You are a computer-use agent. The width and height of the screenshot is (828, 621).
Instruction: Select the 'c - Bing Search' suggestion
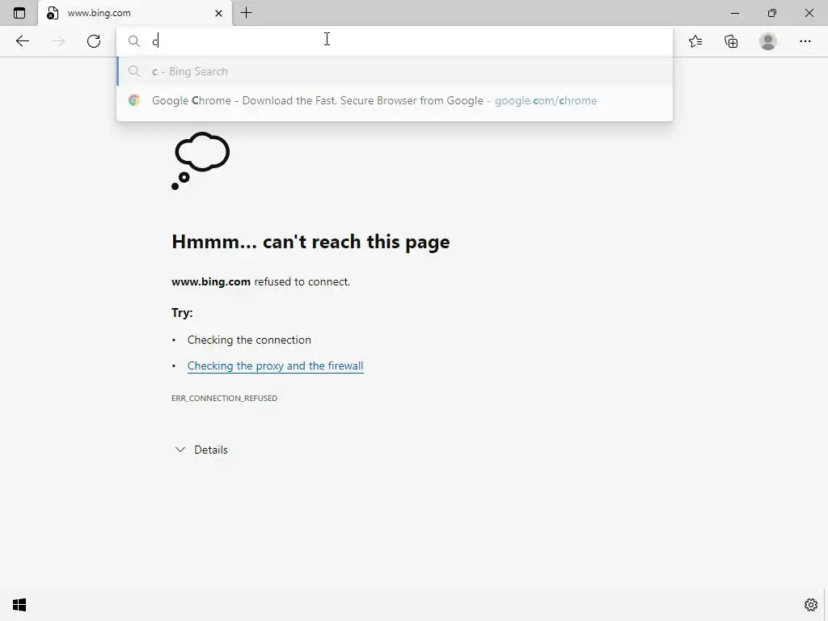[x=395, y=71]
